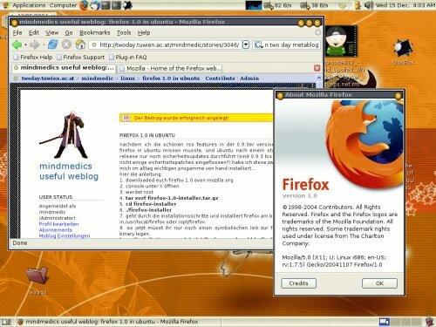Open the Firefox Support bookmark

(x=80, y=58)
